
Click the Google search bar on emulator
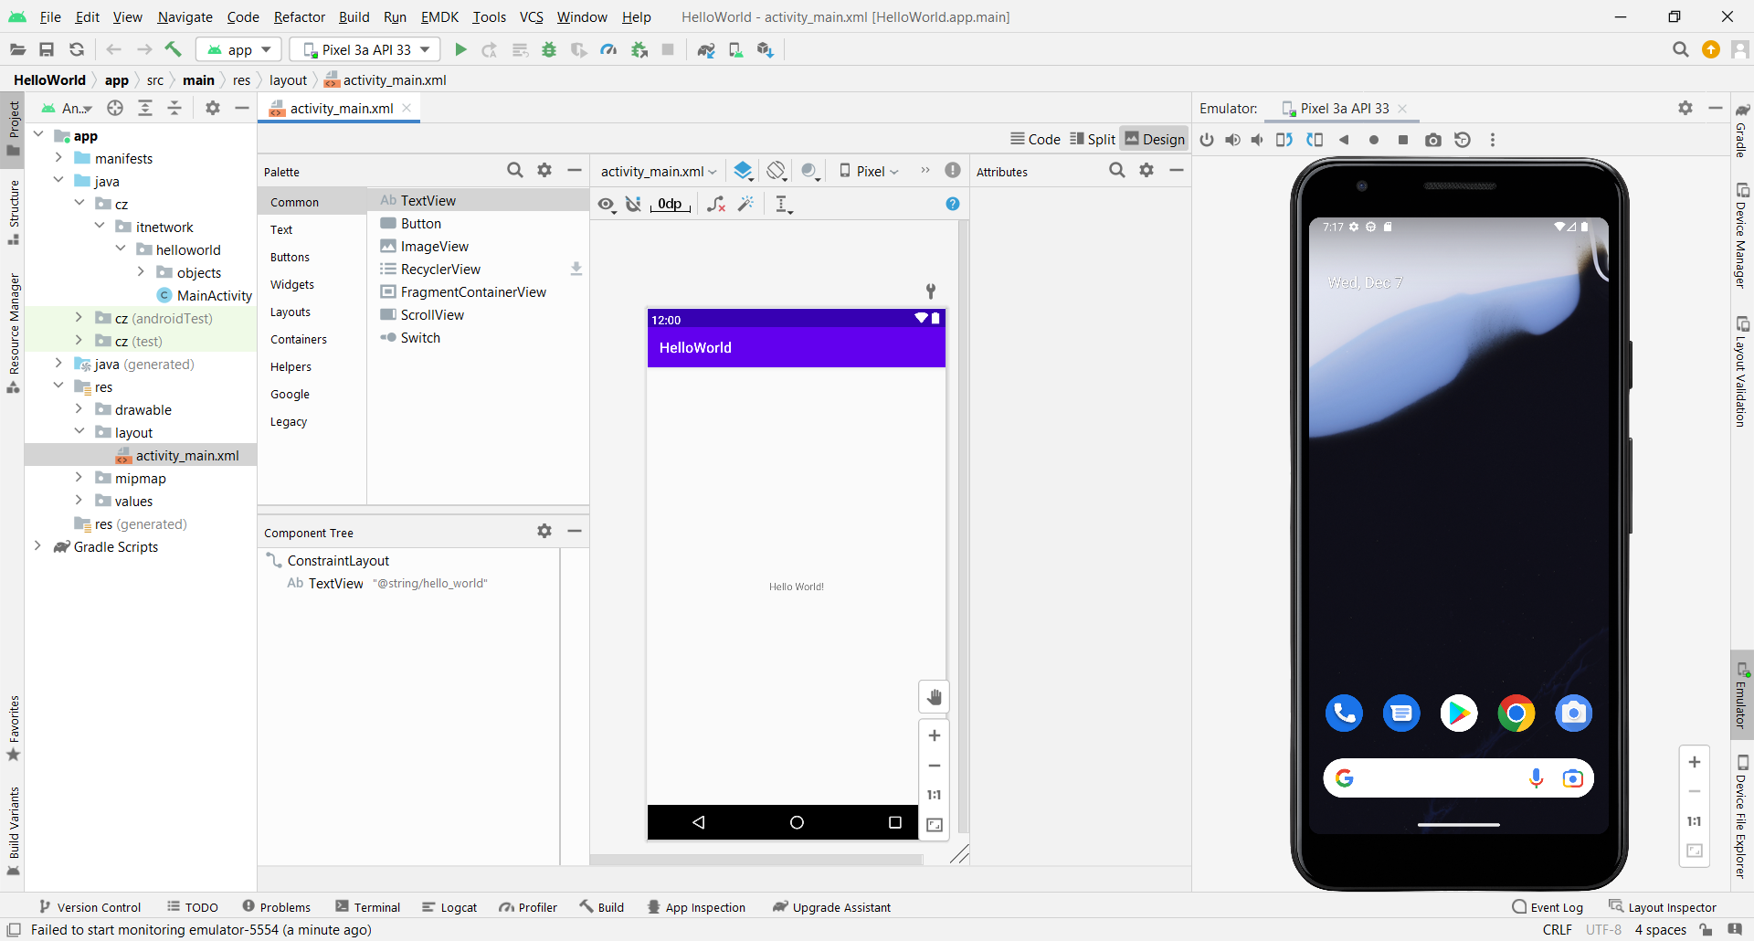pyautogui.click(x=1459, y=777)
